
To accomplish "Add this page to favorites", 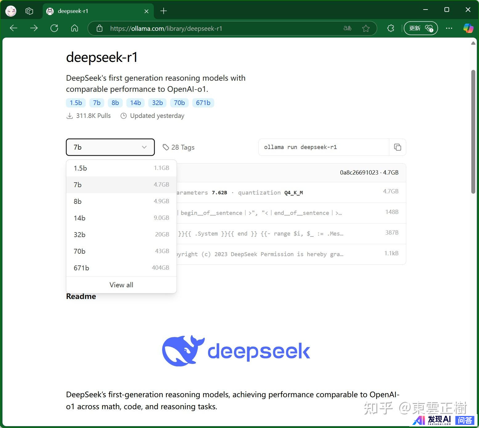I will 366,28.
